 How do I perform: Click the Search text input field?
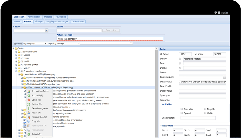click(79, 30)
